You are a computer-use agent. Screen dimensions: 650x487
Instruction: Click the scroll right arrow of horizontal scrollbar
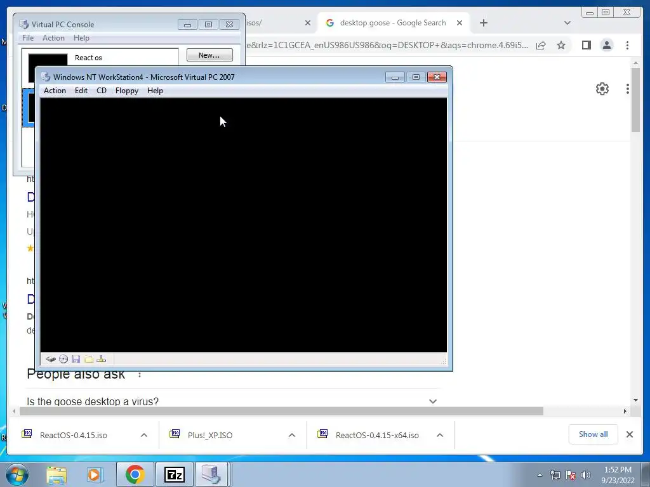pos(625,411)
